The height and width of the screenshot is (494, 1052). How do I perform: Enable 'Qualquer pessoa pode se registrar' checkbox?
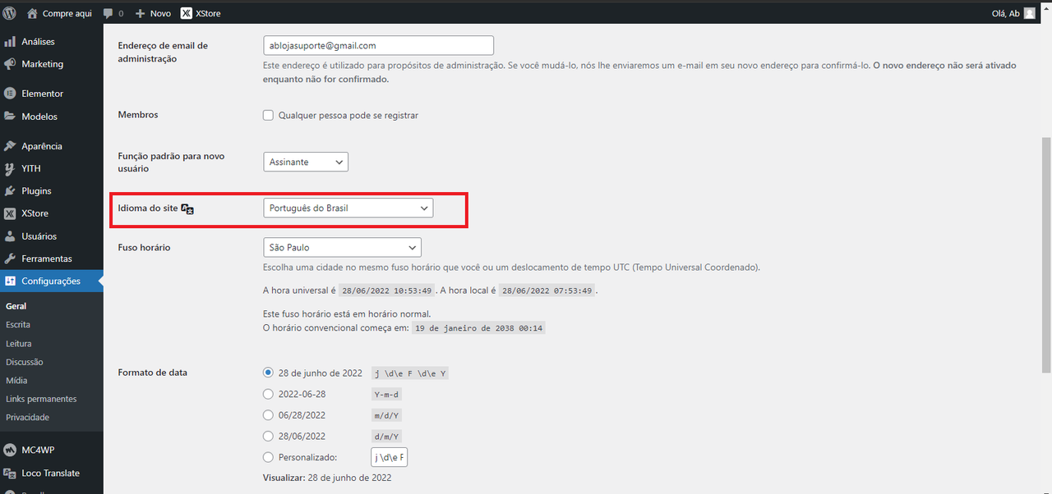268,116
